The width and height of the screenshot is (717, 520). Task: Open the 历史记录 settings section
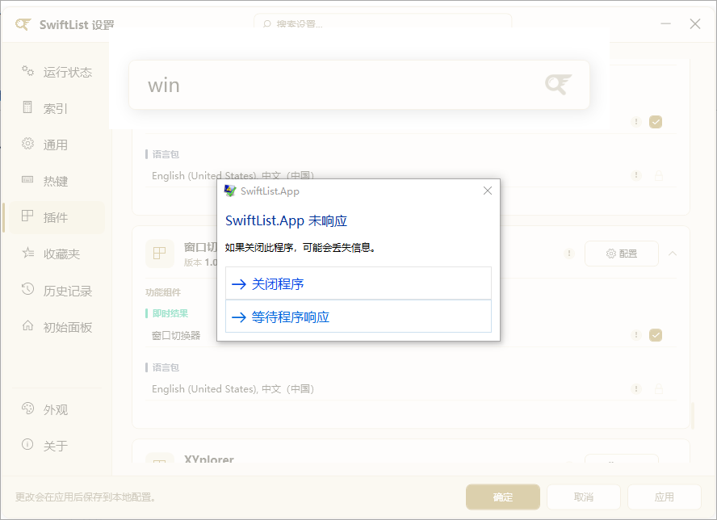[57, 291]
